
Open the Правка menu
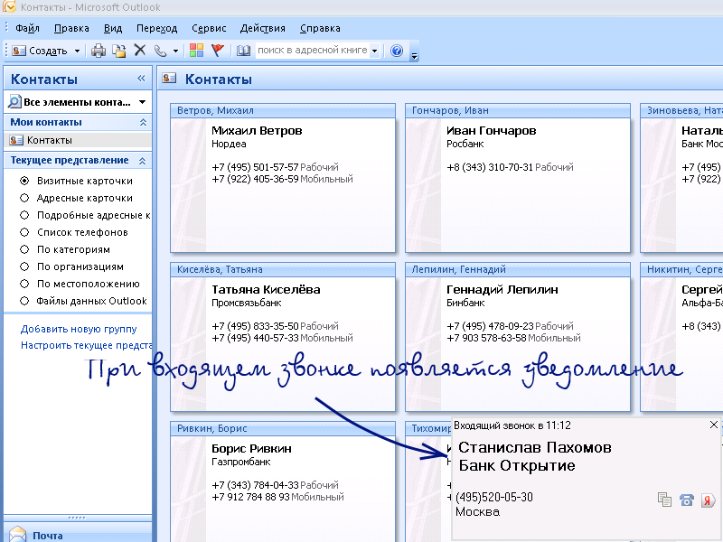(x=71, y=28)
